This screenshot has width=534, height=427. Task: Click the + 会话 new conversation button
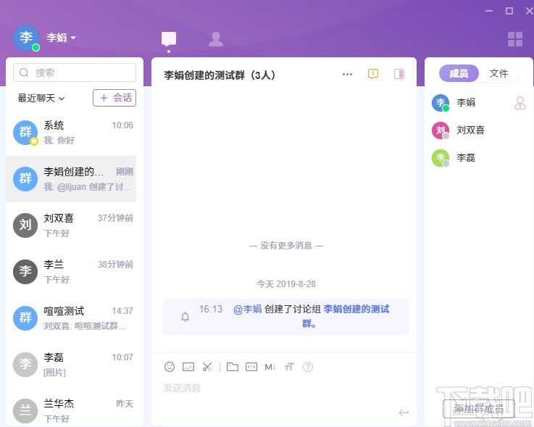point(114,98)
